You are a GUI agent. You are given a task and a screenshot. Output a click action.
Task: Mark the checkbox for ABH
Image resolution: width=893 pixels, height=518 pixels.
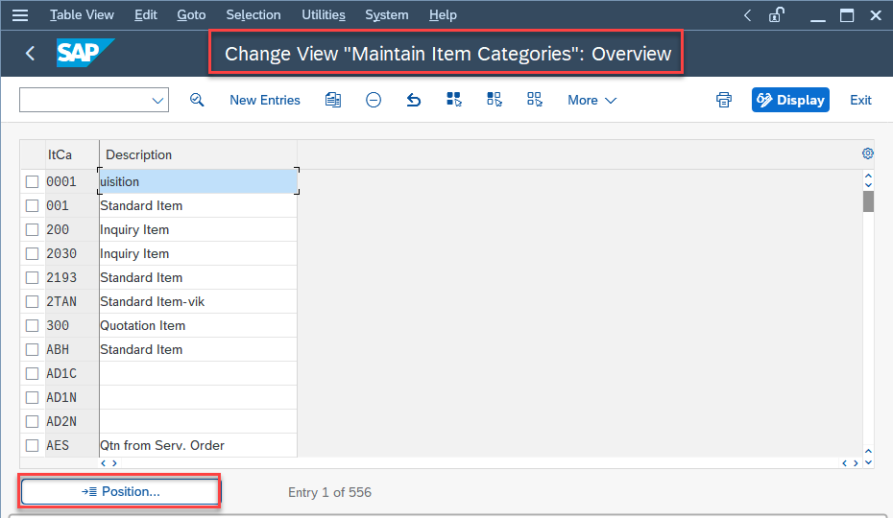32,349
